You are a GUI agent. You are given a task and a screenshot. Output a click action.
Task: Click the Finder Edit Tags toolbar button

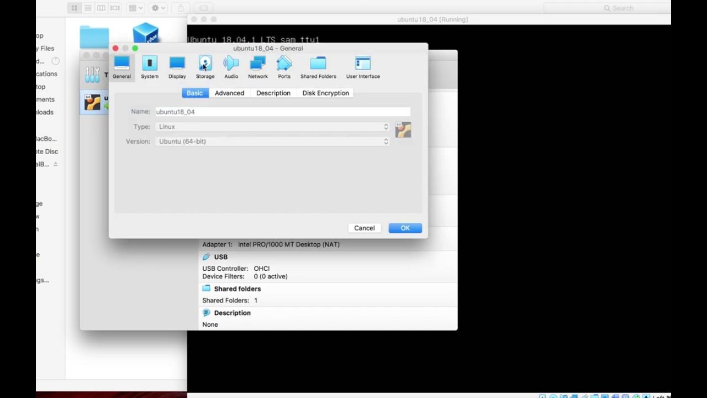pos(204,8)
